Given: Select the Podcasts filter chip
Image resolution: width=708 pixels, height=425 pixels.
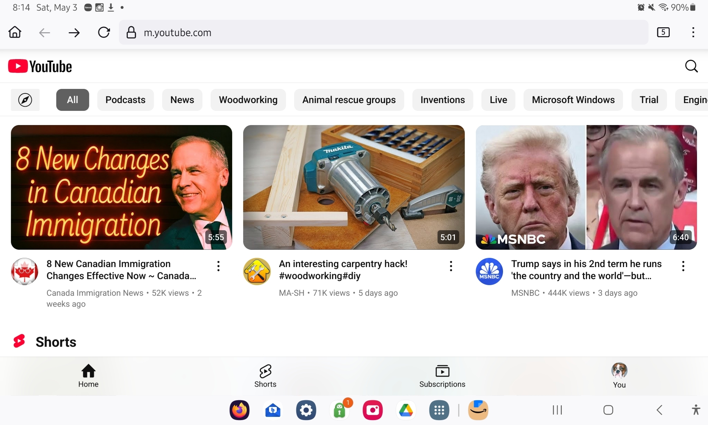Looking at the screenshot, I should click(125, 100).
